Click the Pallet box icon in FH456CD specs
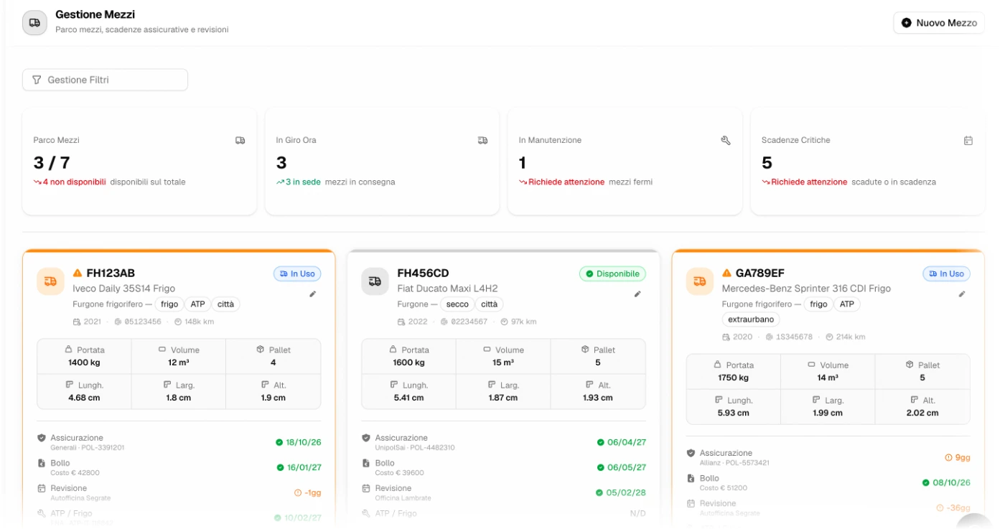The height and width of the screenshot is (529, 1005). click(585, 349)
